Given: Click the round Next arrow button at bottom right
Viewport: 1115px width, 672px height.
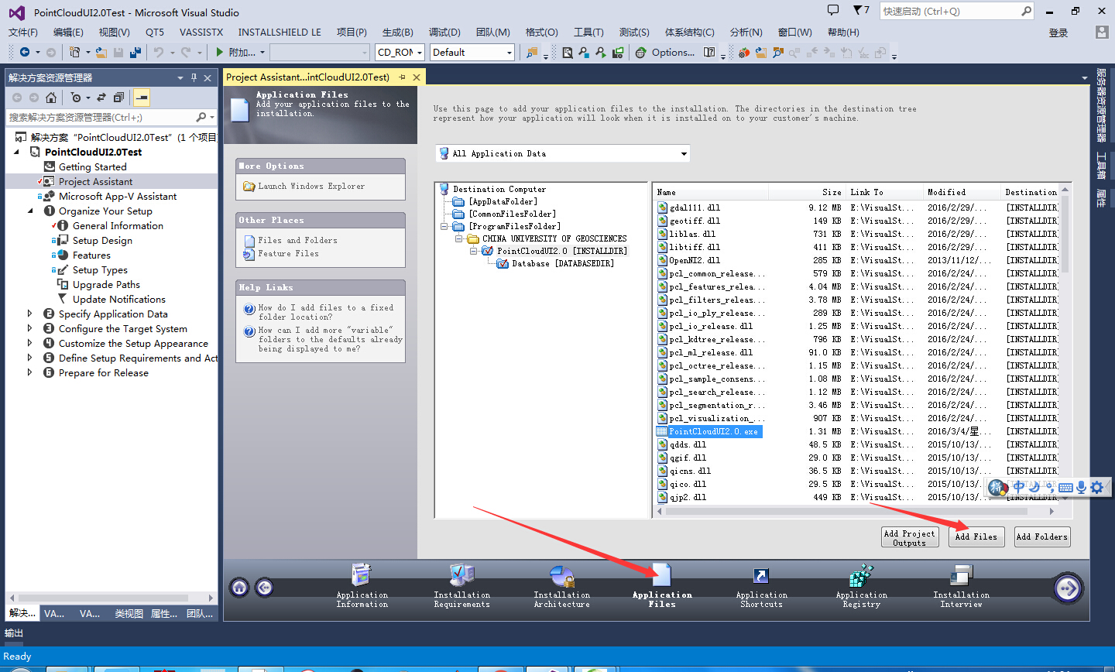Looking at the screenshot, I should pyautogui.click(x=1068, y=588).
